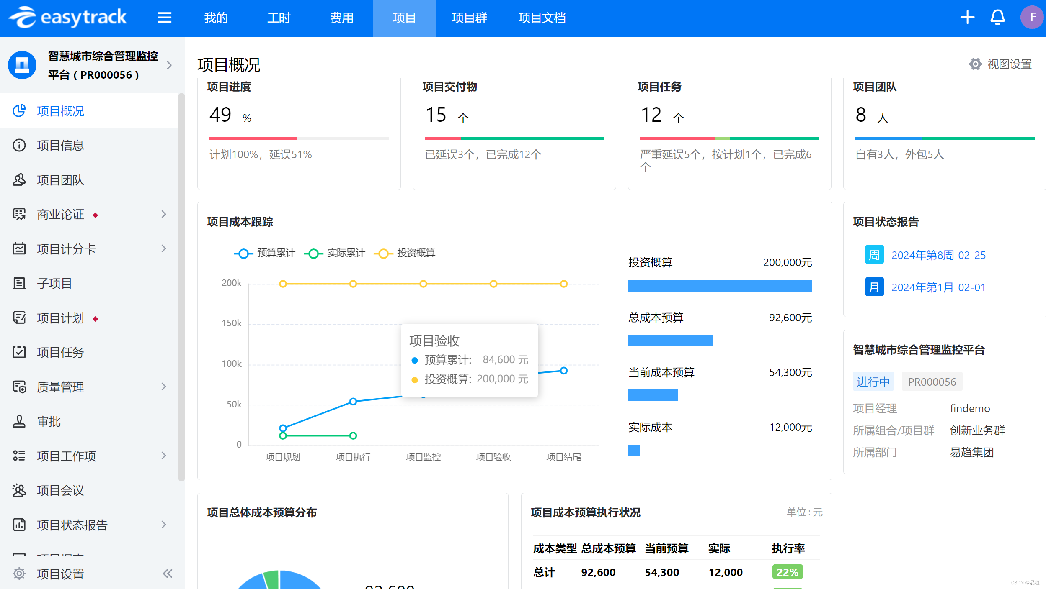
Task: Click the 项目进度 progress bar
Action: 299,138
